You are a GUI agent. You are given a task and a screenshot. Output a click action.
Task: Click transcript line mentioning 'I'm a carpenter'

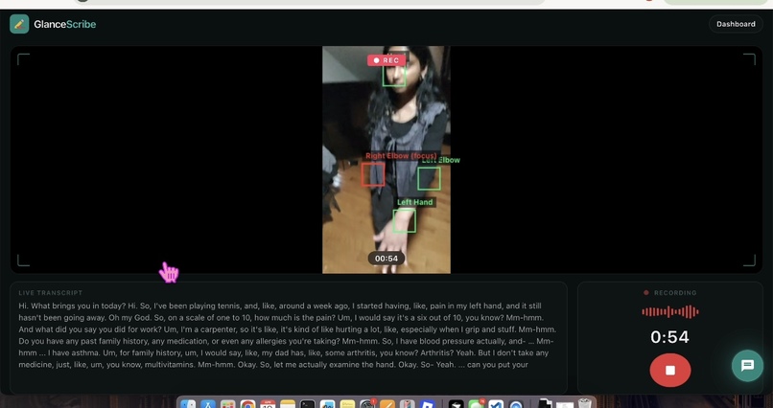coord(288,329)
